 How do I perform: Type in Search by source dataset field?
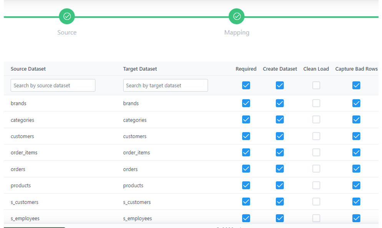[53, 85]
